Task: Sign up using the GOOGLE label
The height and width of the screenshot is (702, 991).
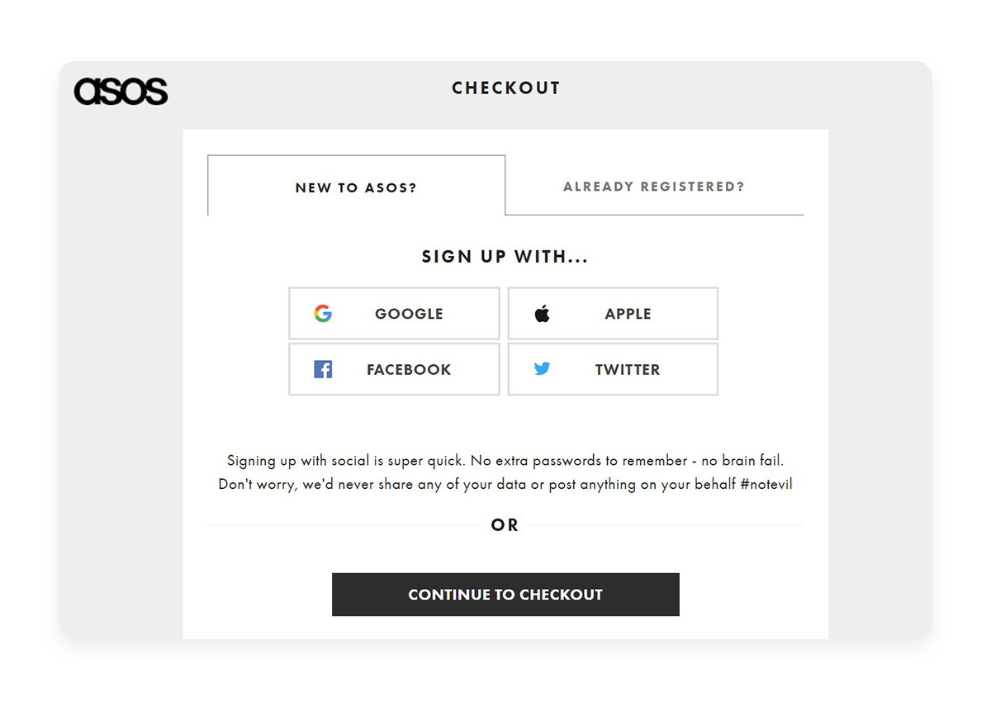Action: (409, 314)
